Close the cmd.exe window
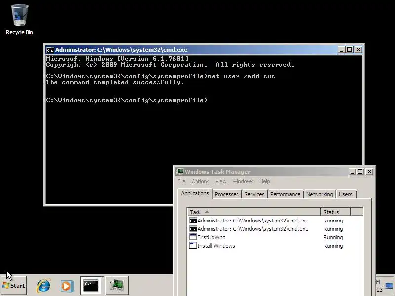The width and height of the screenshot is (395, 296). click(358, 50)
